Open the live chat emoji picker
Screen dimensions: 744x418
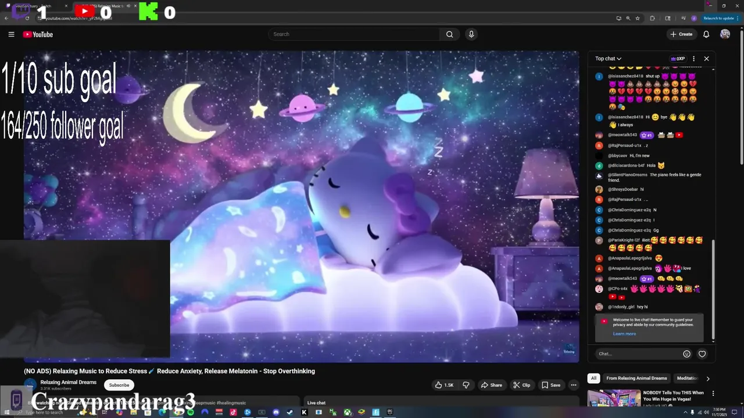click(686, 354)
